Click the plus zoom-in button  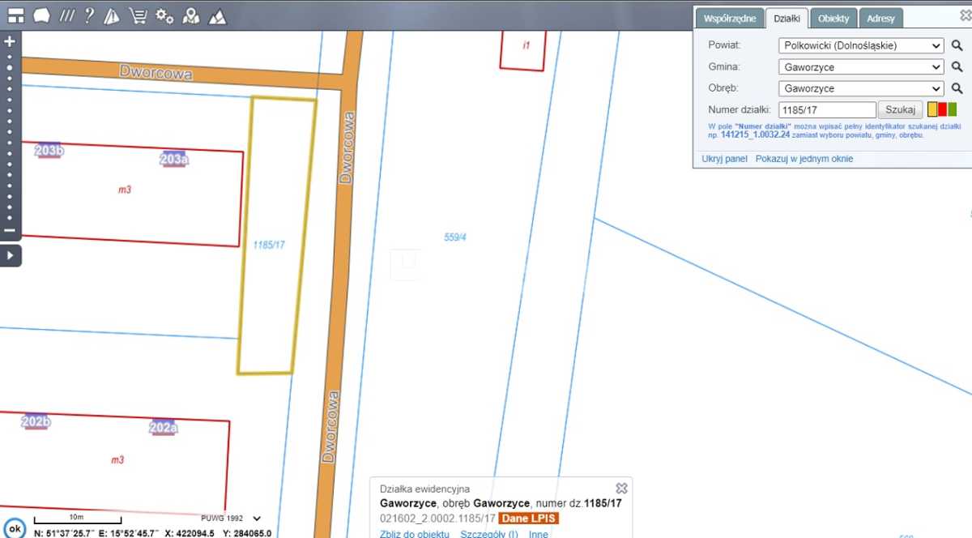10,41
